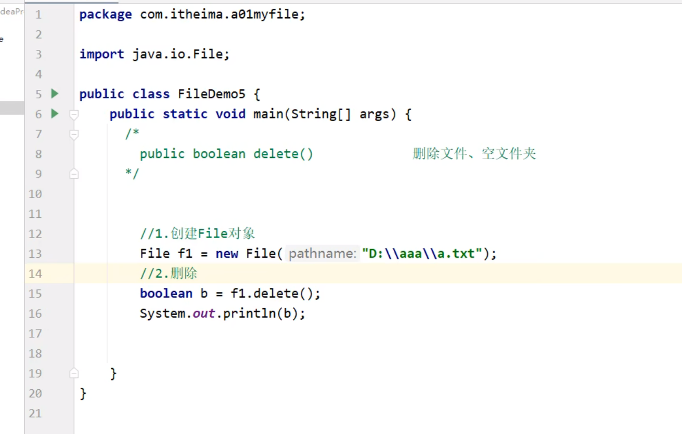Click the args parameter name
682x434 pixels.
[374, 114]
